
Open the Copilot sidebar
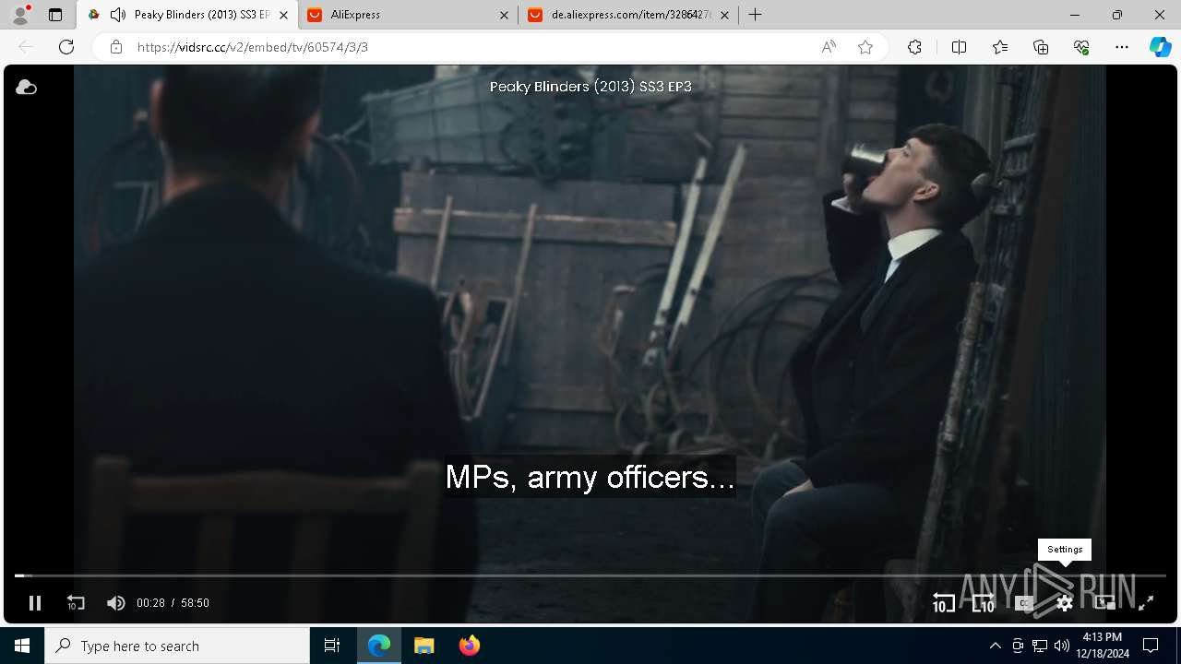coord(1160,47)
